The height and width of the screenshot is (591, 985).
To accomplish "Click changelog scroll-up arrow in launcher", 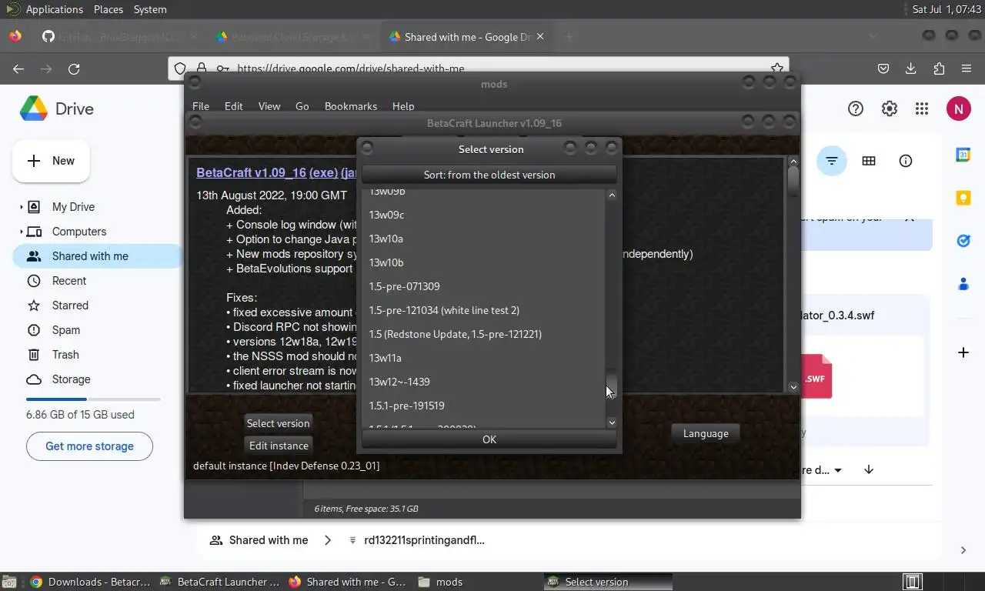I will pos(793,162).
